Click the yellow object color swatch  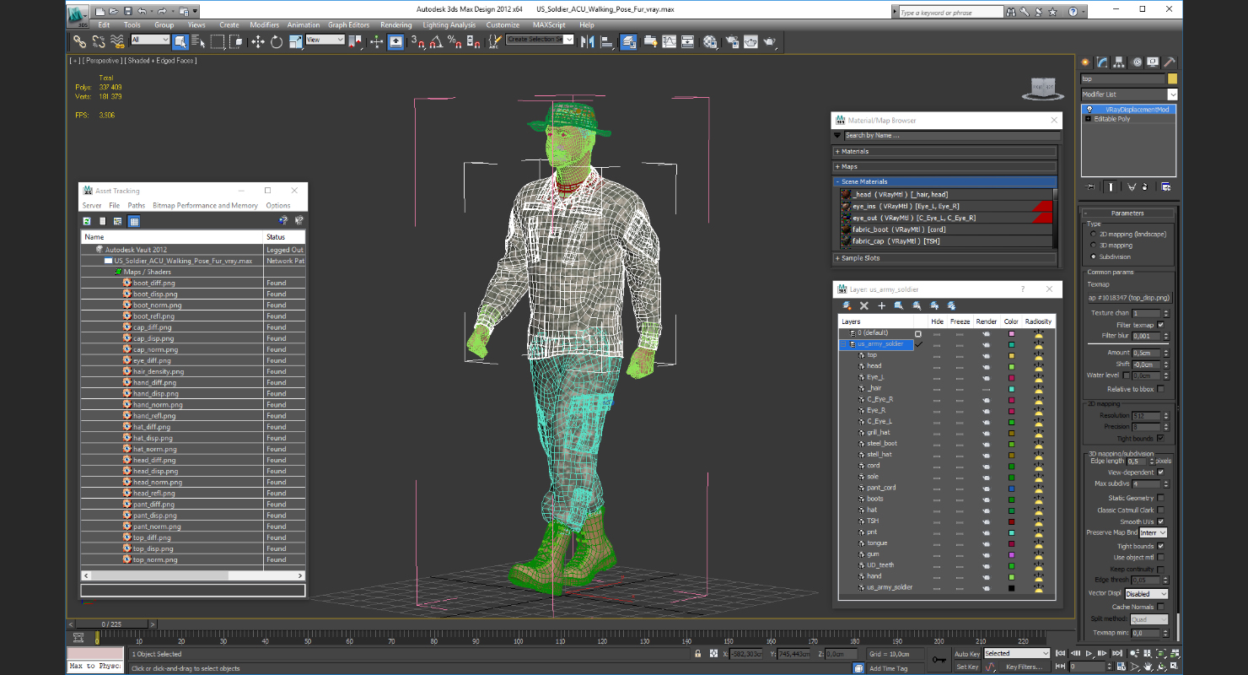click(x=1171, y=79)
